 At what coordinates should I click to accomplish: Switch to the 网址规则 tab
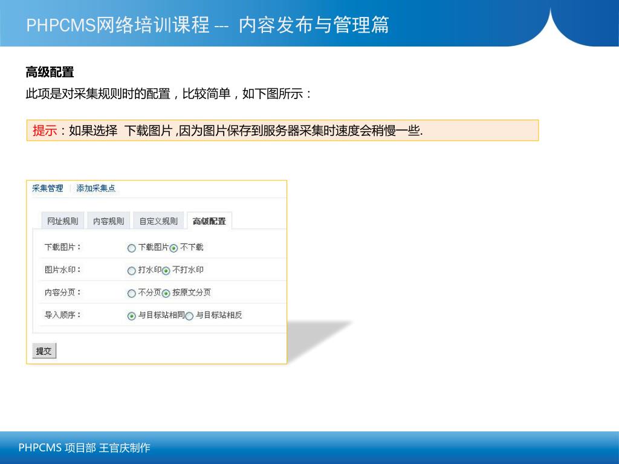(x=63, y=221)
